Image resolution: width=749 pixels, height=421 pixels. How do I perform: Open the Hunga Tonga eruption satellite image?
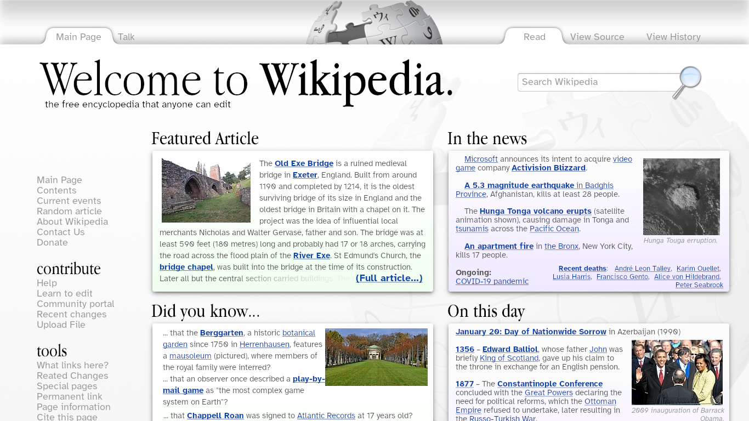(x=681, y=197)
